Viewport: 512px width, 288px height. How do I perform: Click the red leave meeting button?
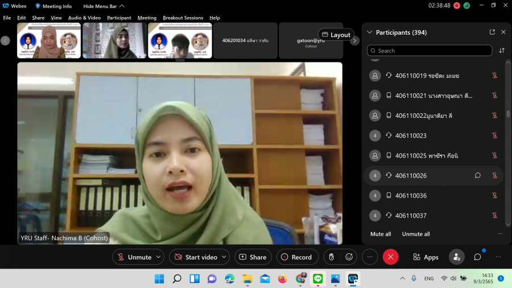[x=390, y=257]
